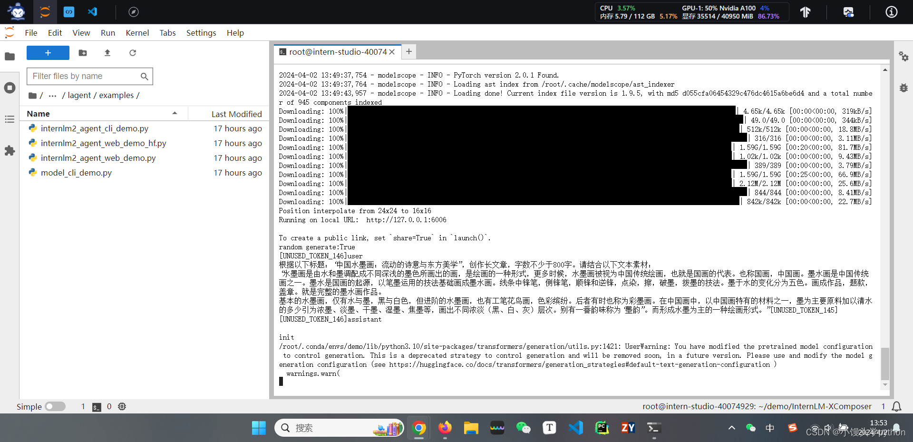
Task: Open the Debugger bug icon on right sidebar
Action: (x=903, y=88)
